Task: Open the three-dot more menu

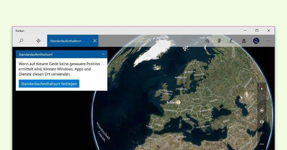Action: click(x=268, y=41)
